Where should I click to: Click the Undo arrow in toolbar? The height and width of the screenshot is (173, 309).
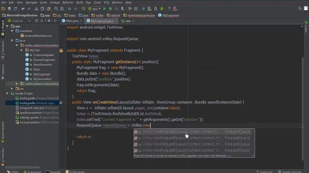[23, 9]
